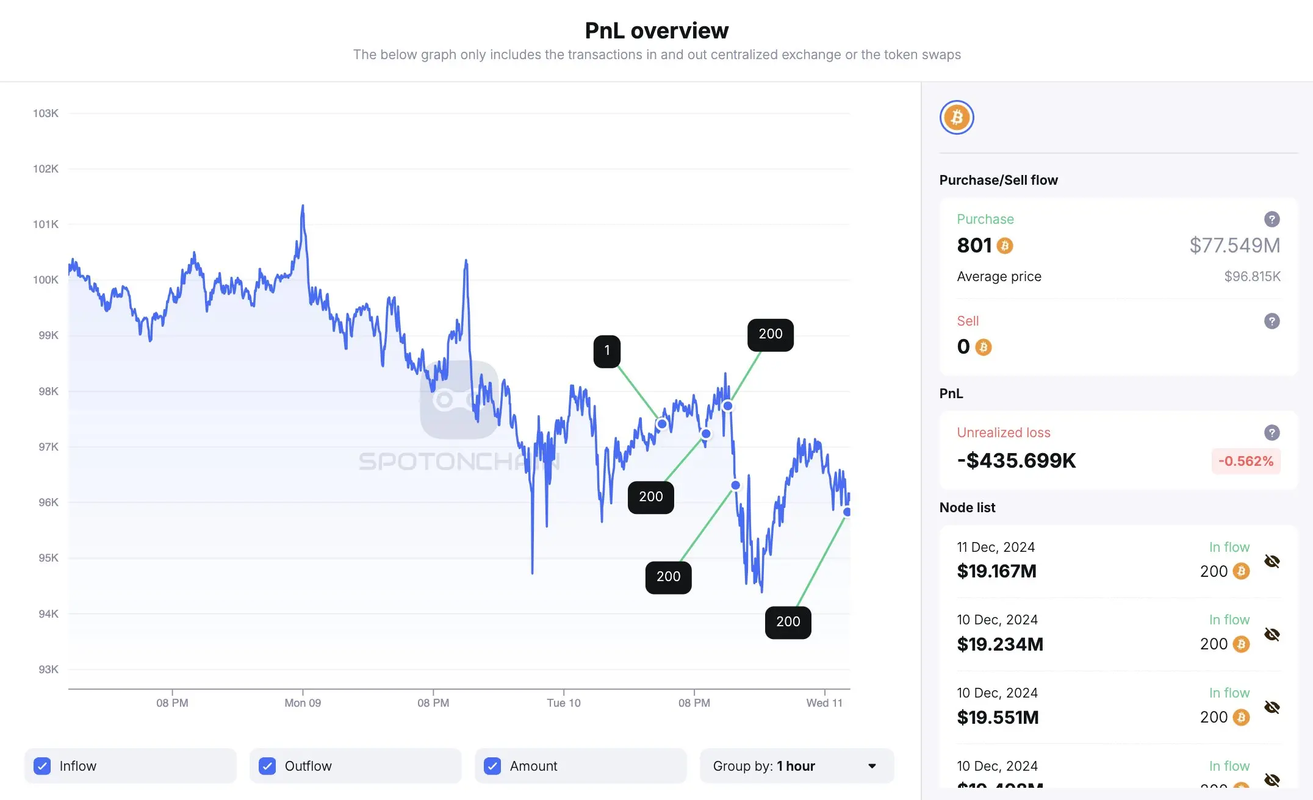The height and width of the screenshot is (800, 1313).
Task: Hide the 11 Dec $19.167M node
Action: pyautogui.click(x=1272, y=561)
